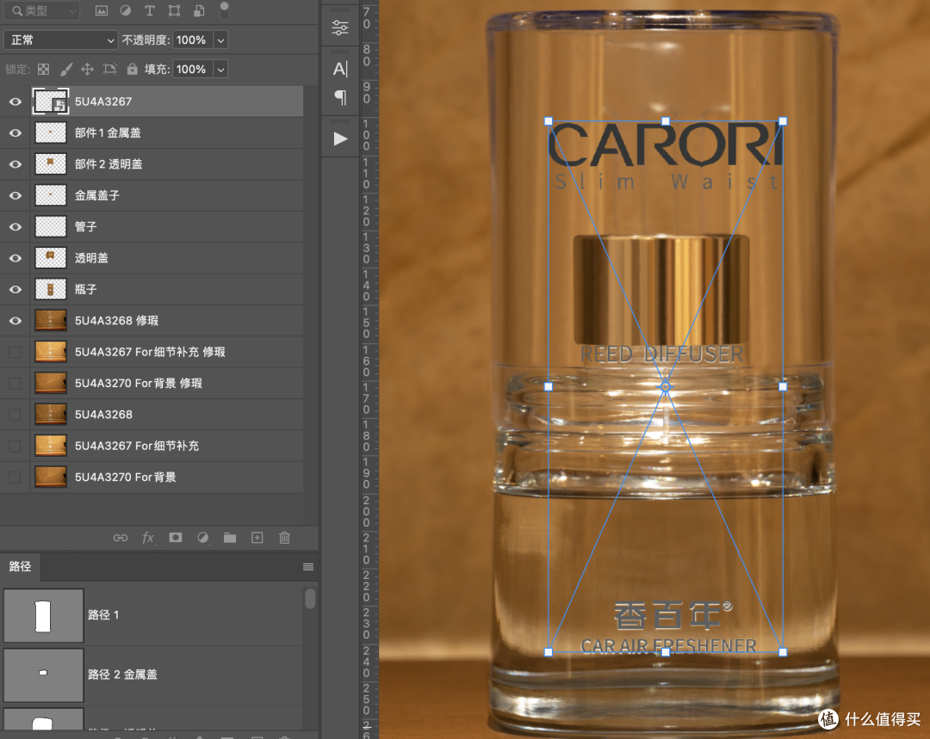Click the link layers chain icon

coord(121,538)
